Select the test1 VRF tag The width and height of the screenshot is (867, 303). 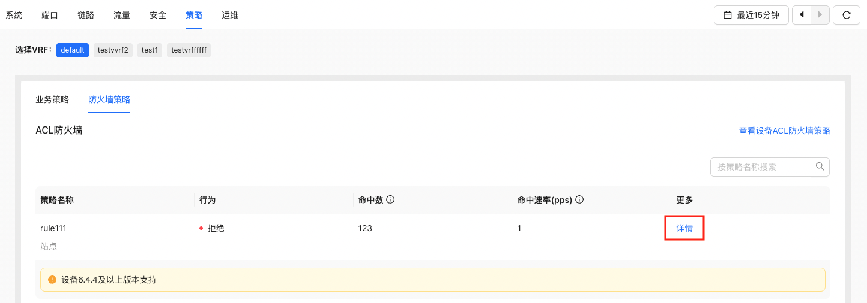[x=150, y=50]
